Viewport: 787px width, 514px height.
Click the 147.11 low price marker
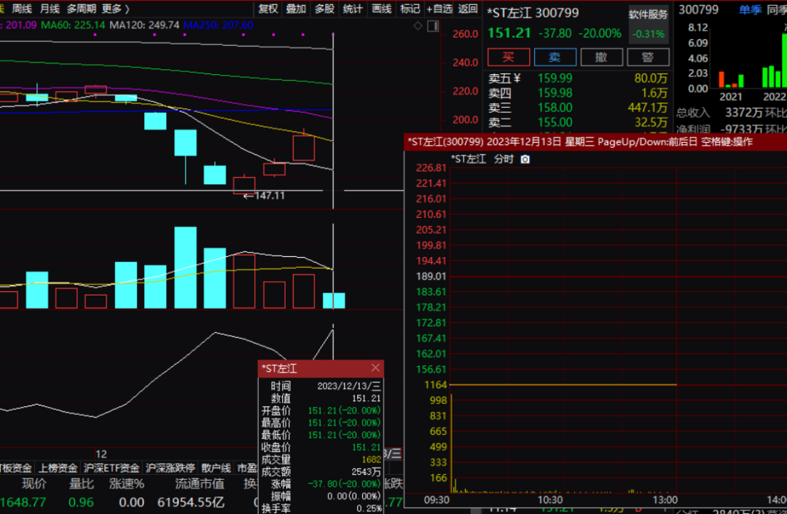tap(265, 196)
